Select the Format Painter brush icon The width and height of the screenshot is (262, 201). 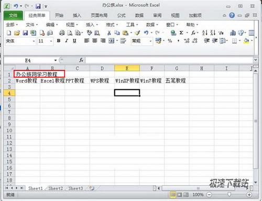pos(137,33)
